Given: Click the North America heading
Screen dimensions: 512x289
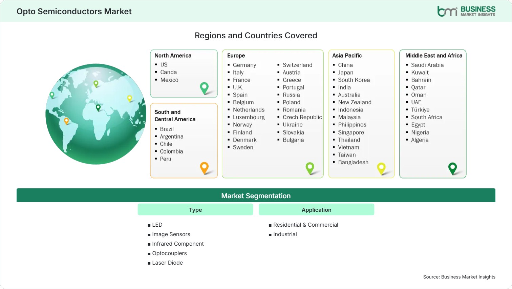Looking at the screenshot, I should pos(173,56).
